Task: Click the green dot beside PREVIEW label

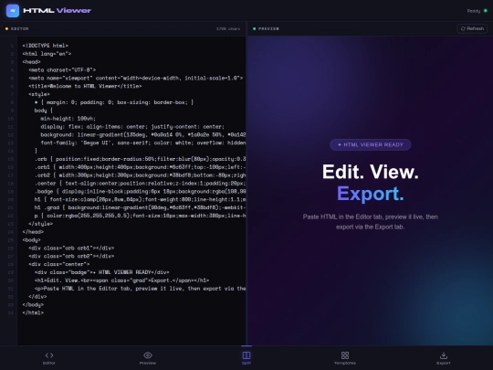Action: coord(254,28)
